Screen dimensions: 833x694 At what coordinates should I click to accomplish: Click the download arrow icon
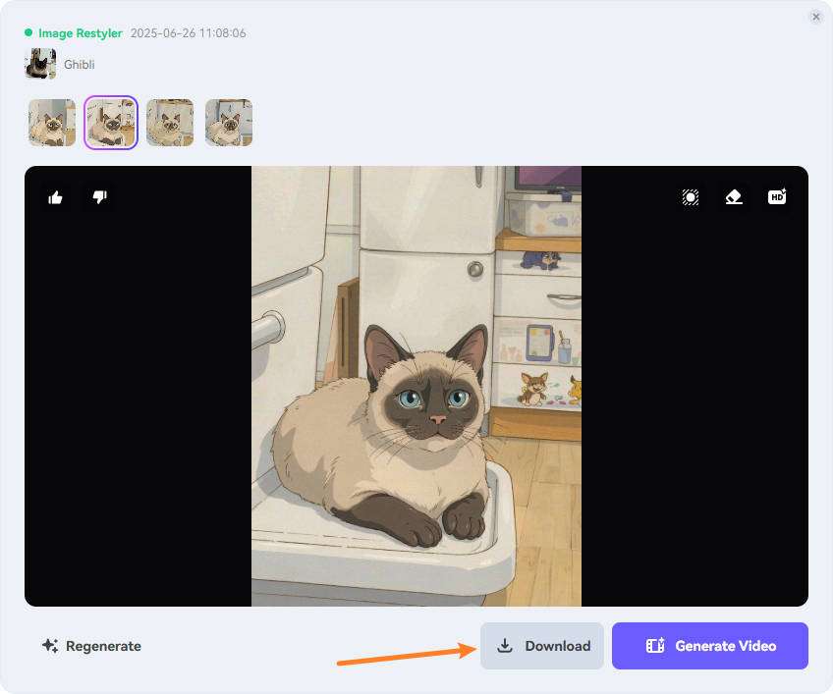pyautogui.click(x=505, y=646)
